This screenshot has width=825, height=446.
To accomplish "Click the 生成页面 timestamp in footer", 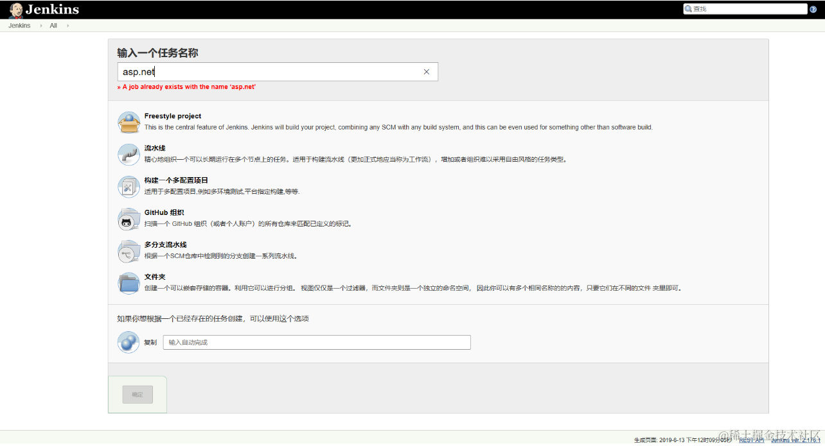I will (682, 440).
